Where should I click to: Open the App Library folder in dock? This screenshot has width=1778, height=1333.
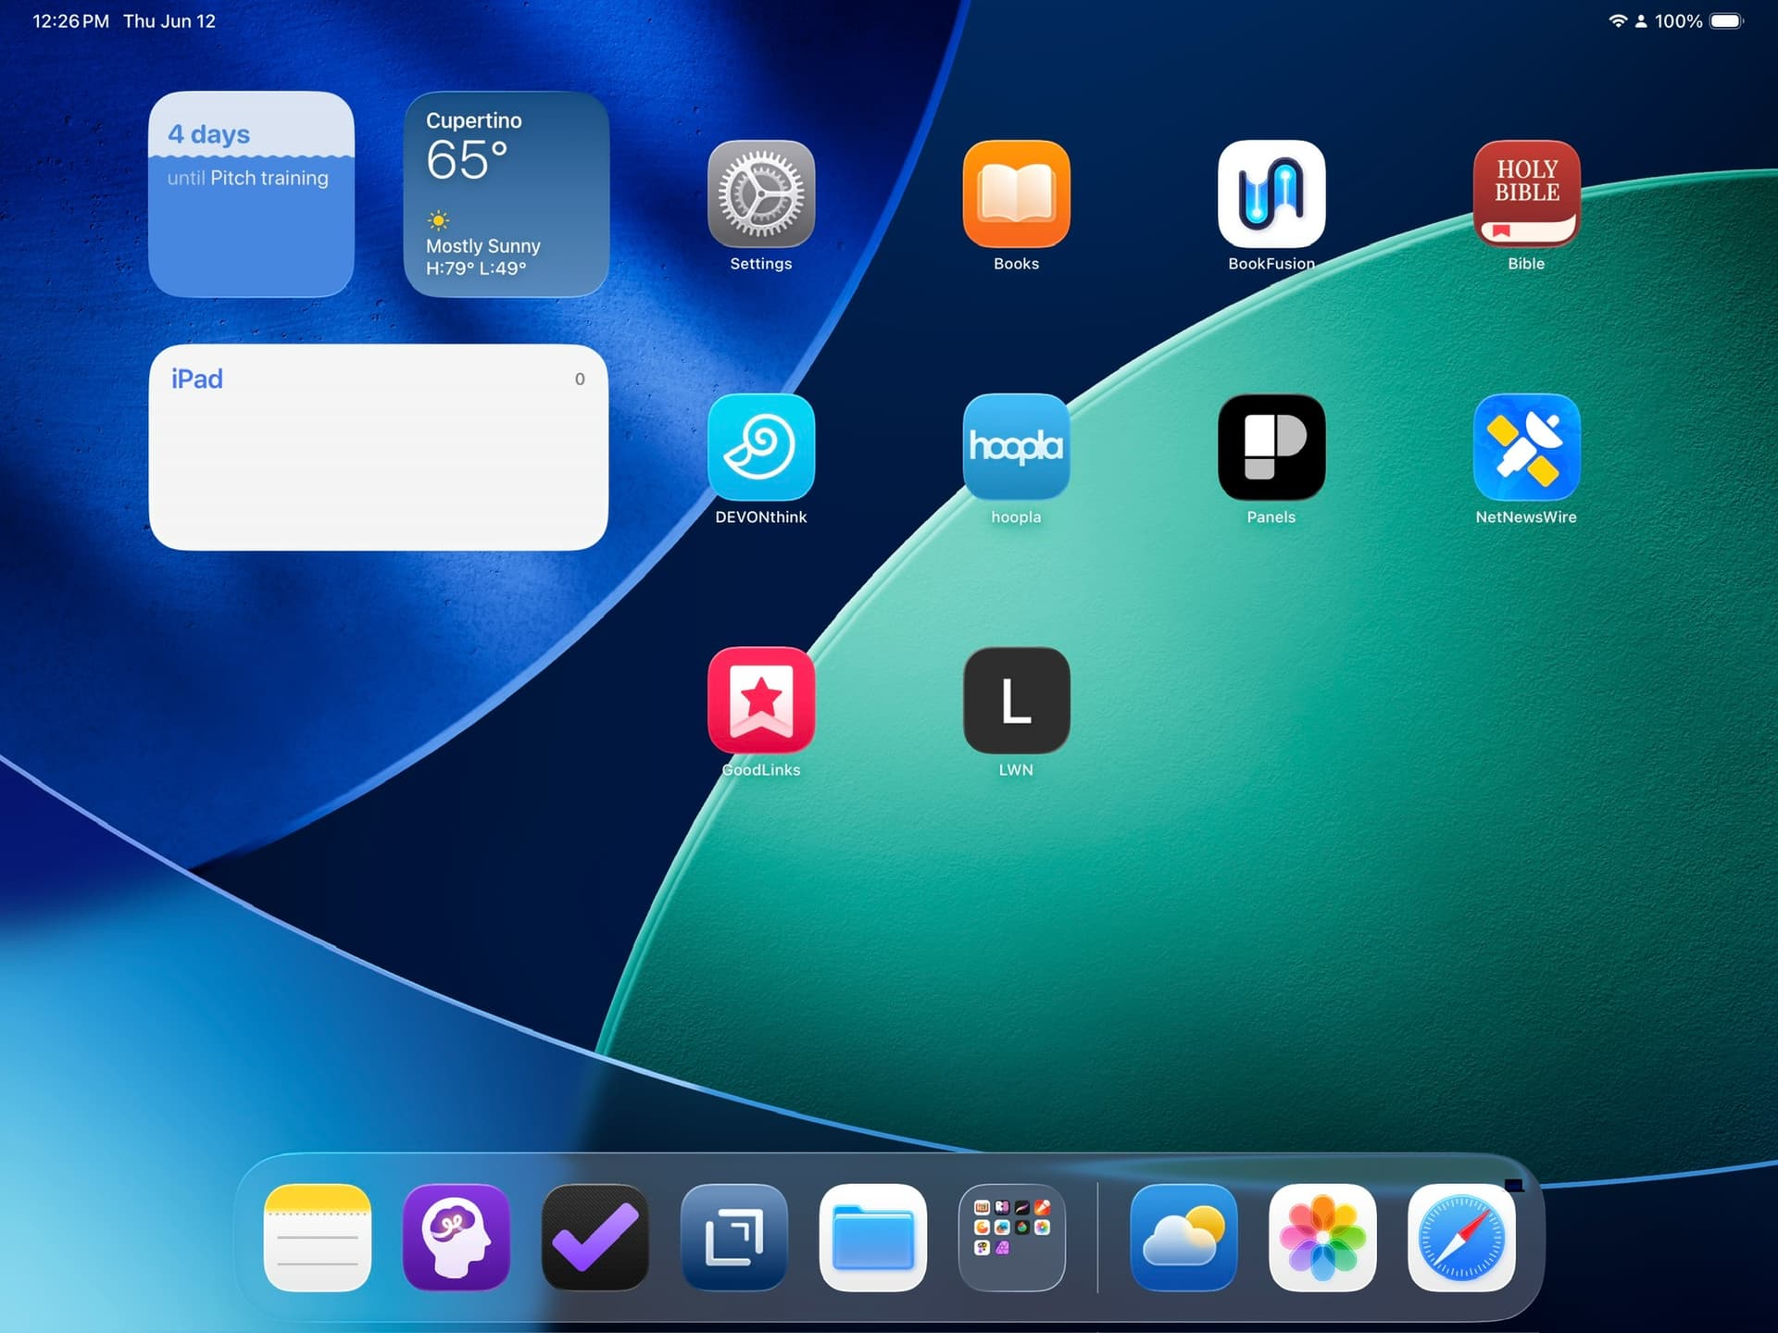(1012, 1237)
